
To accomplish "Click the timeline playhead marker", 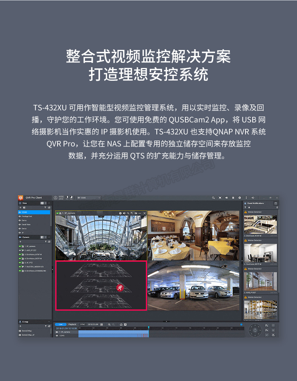I will pos(148,328).
